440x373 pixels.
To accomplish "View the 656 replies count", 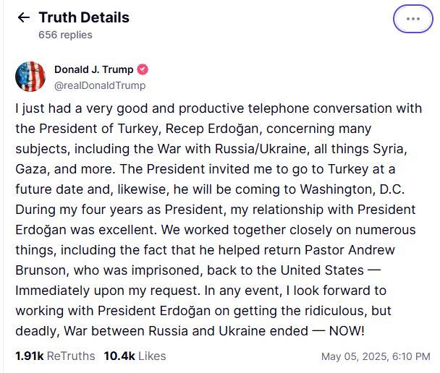I will (65, 35).
